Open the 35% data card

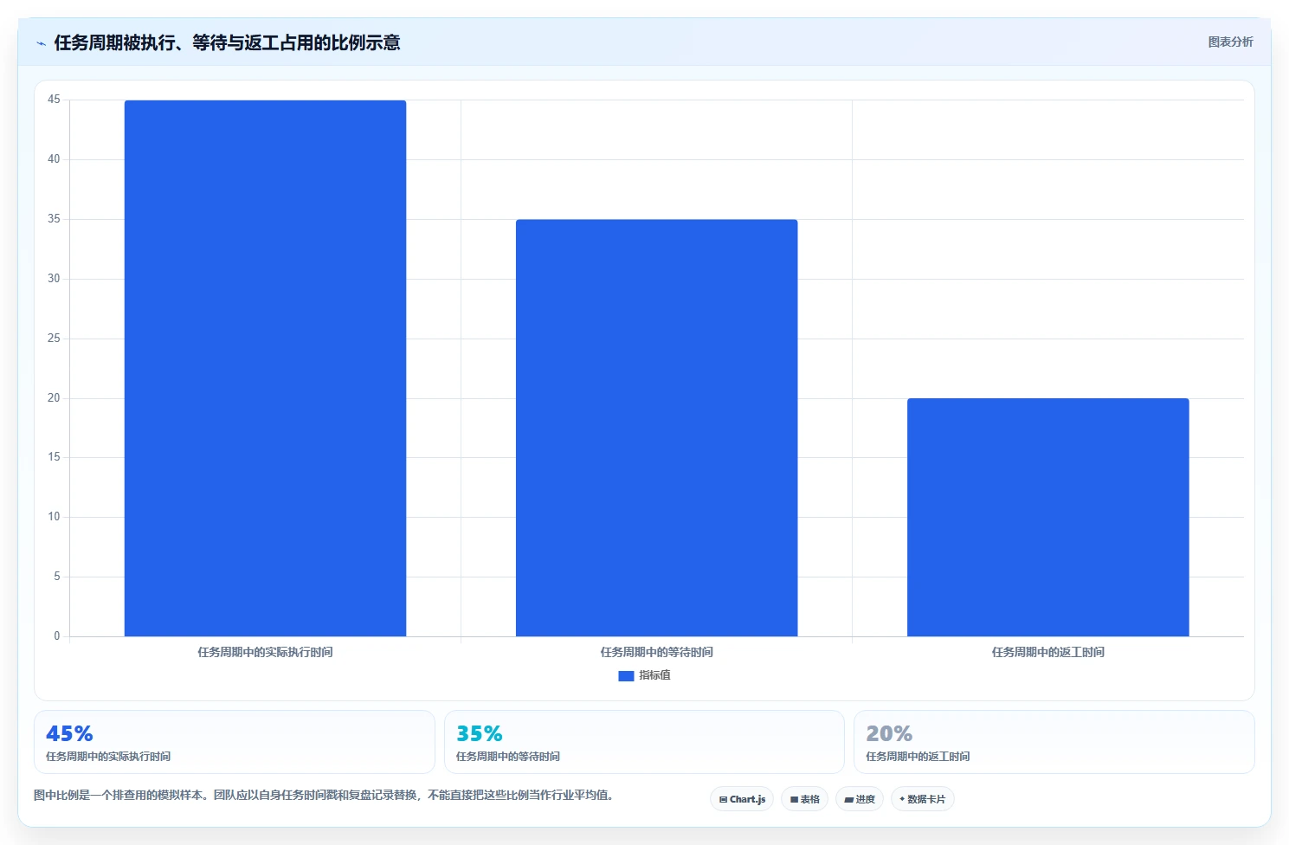coord(644,742)
